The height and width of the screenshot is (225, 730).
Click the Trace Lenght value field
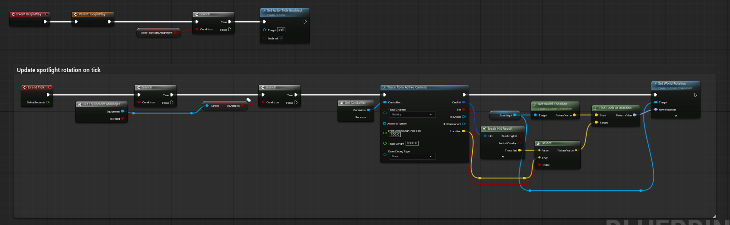coord(411,143)
